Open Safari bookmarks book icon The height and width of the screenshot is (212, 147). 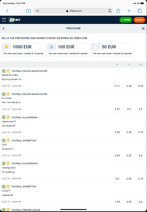tap(29, 11)
